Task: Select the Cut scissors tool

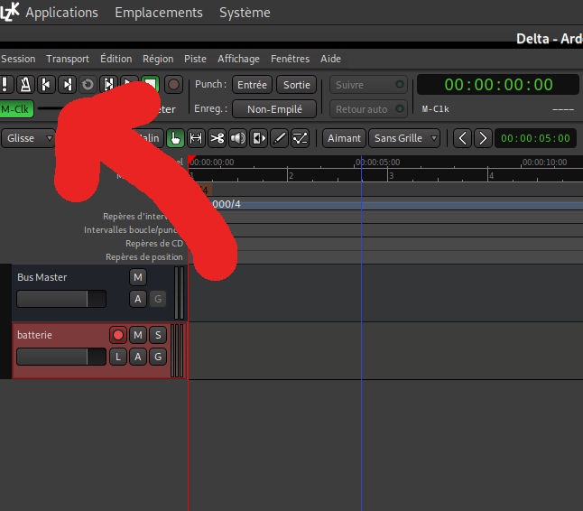Action: click(x=217, y=138)
